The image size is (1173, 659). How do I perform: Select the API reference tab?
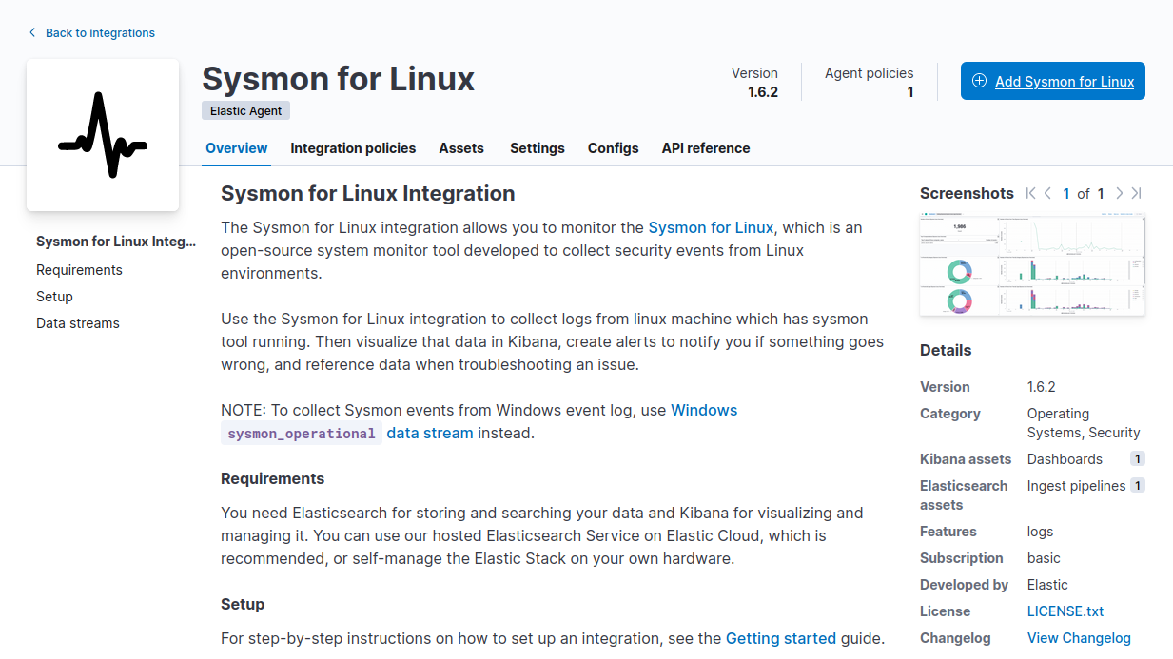point(705,148)
